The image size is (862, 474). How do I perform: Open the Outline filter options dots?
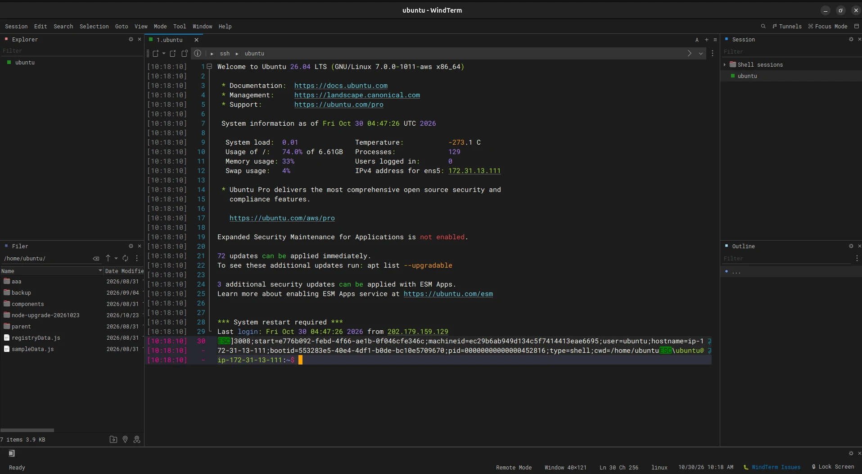pos(857,258)
